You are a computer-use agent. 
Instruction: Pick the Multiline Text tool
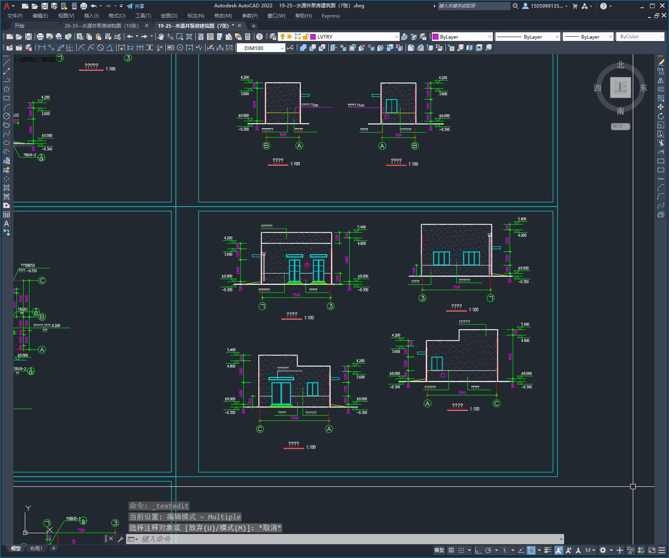click(7, 223)
